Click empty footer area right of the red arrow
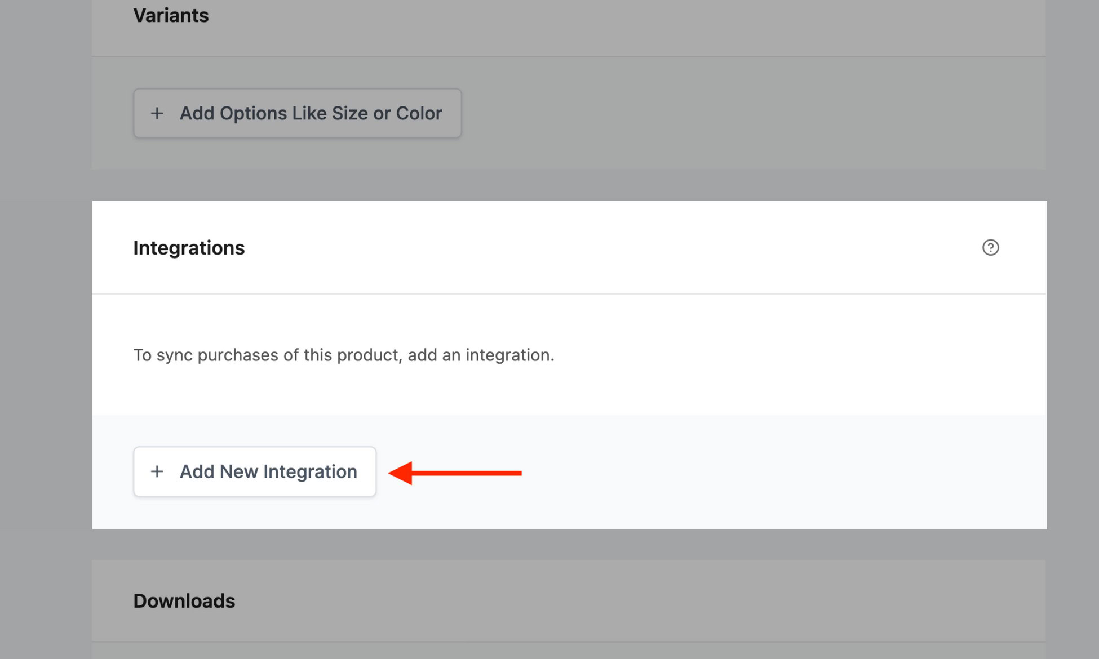 pyautogui.click(x=783, y=472)
